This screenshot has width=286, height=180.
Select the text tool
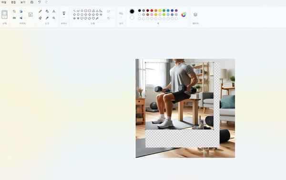54,11
